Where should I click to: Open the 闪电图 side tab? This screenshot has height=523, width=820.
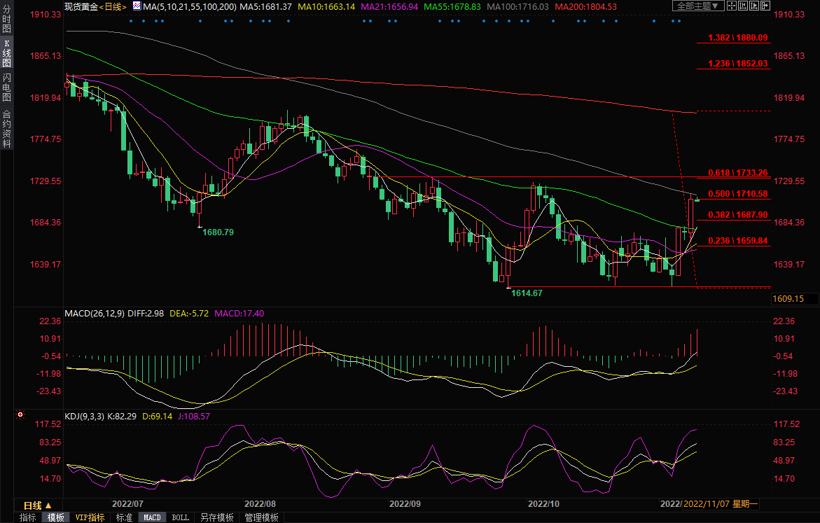(6, 87)
